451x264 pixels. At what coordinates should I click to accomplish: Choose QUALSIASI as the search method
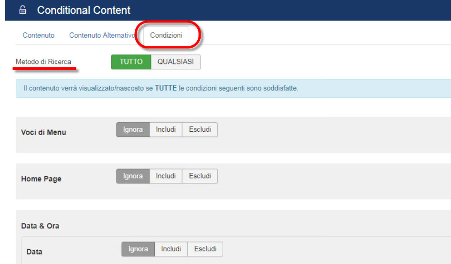tap(176, 62)
